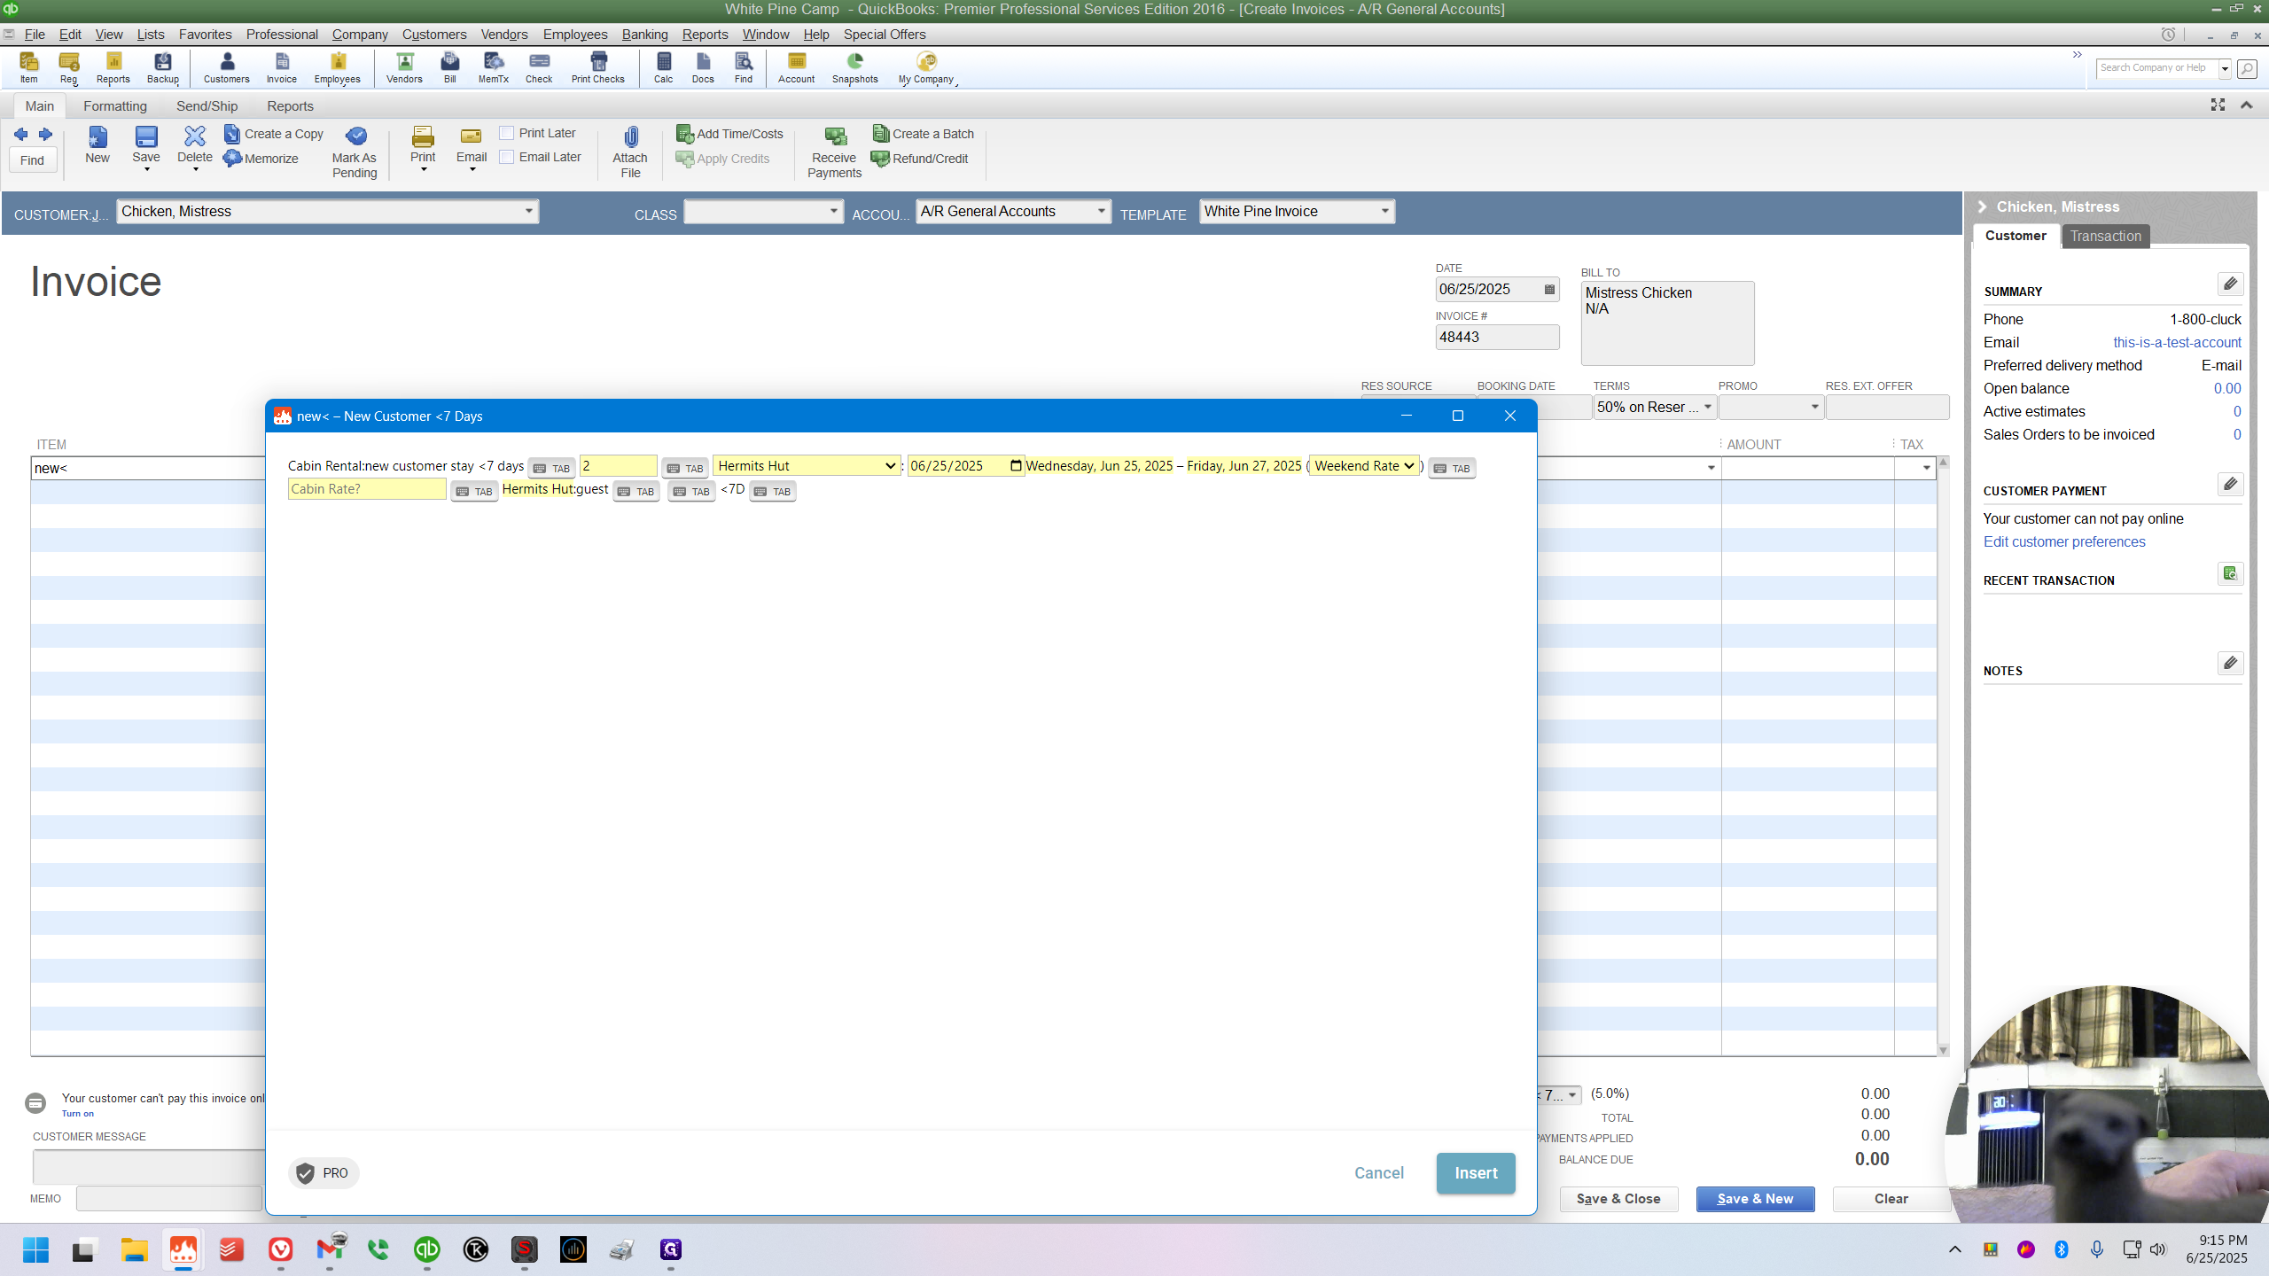Screen dimensions: 2269x1276
Task: Click the Save & Close button
Action: [1618, 1198]
